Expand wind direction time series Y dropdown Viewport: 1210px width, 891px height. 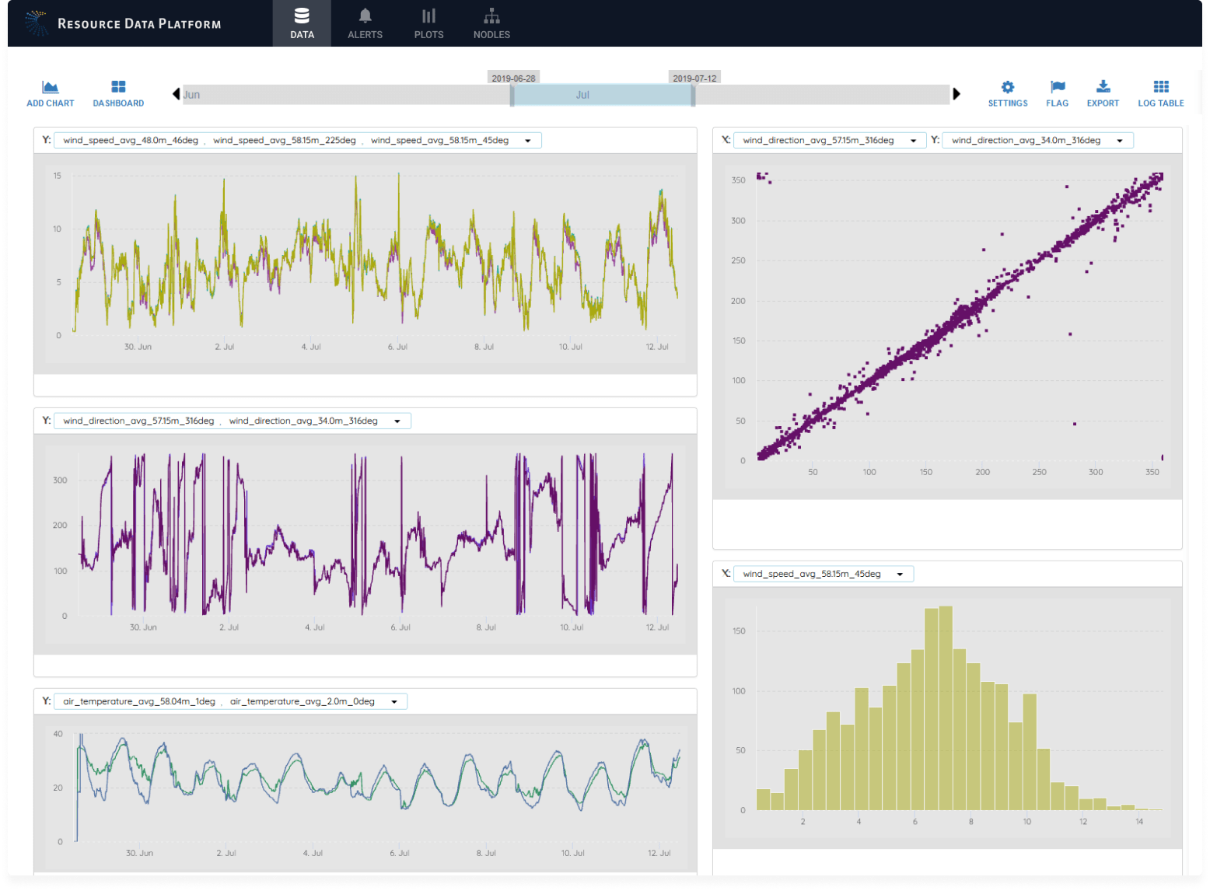tap(397, 421)
